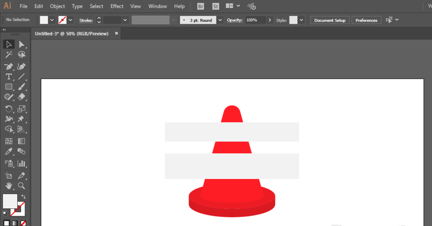Open Adobe Bridge via Br icon
This screenshot has width=432, height=226.
tap(200, 6)
